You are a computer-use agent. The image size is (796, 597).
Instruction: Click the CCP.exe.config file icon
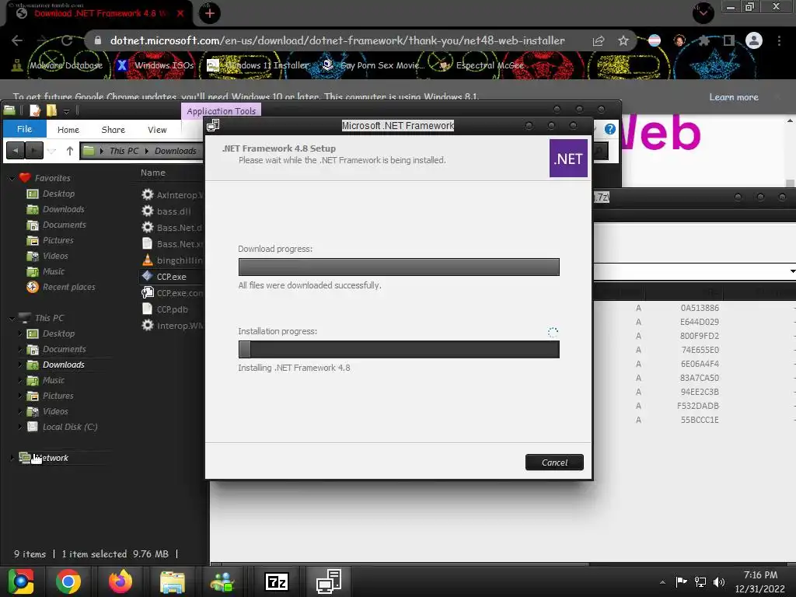click(x=147, y=292)
